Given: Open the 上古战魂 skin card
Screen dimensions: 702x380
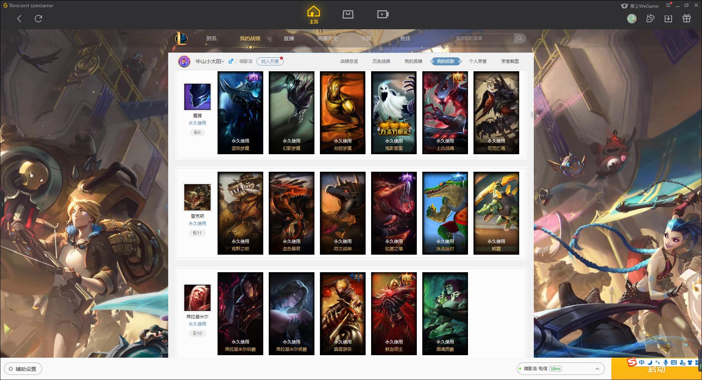Looking at the screenshot, I should [445, 113].
